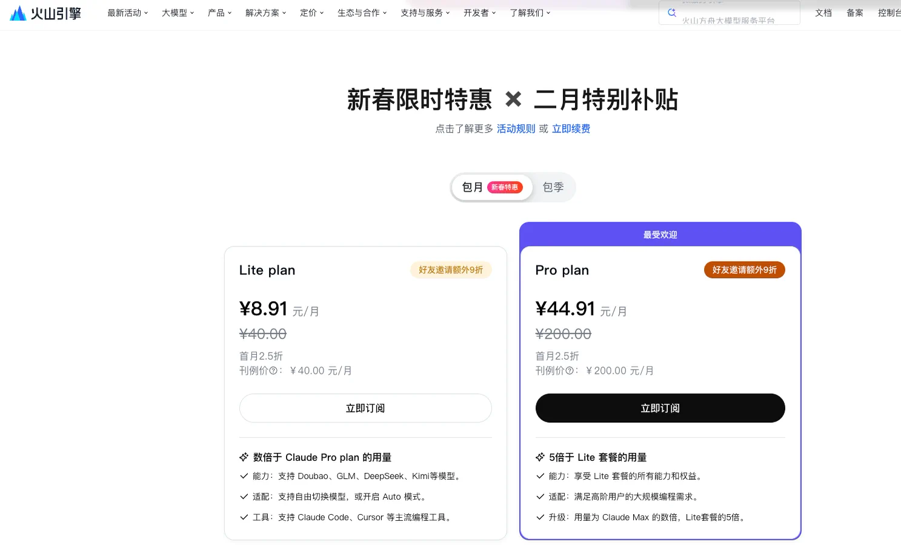Open the 最新活动 dropdown menu
Image resolution: width=901 pixels, height=556 pixels.
[128, 13]
